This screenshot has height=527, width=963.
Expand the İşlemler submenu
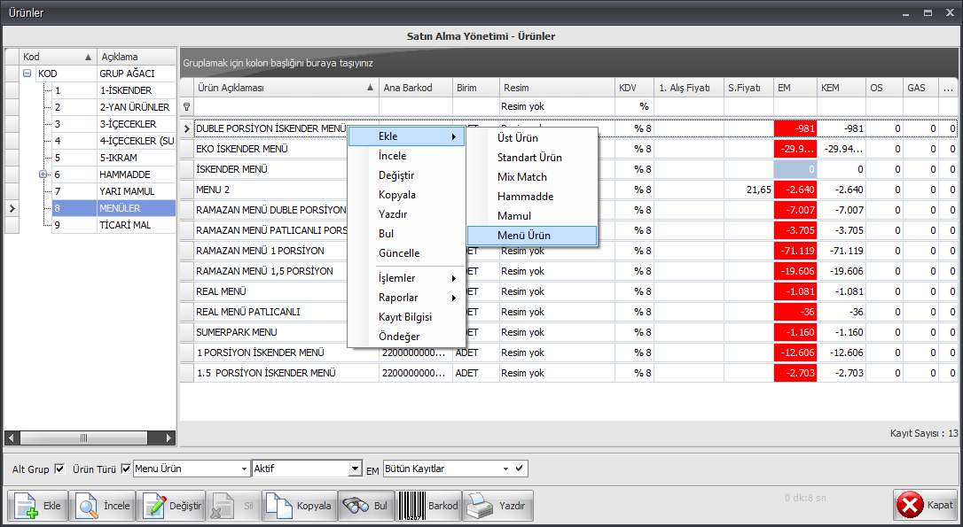(x=407, y=278)
